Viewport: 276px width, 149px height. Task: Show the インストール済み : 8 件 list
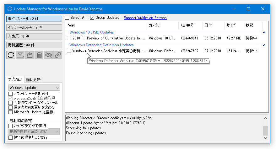click(34, 28)
